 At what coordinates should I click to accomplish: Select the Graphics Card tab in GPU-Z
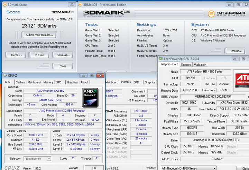click(169, 64)
